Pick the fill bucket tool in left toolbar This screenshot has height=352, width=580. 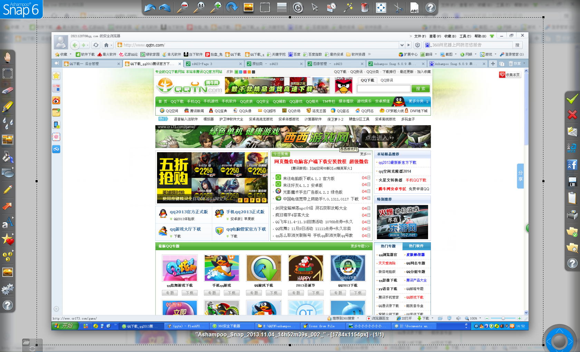click(x=8, y=156)
